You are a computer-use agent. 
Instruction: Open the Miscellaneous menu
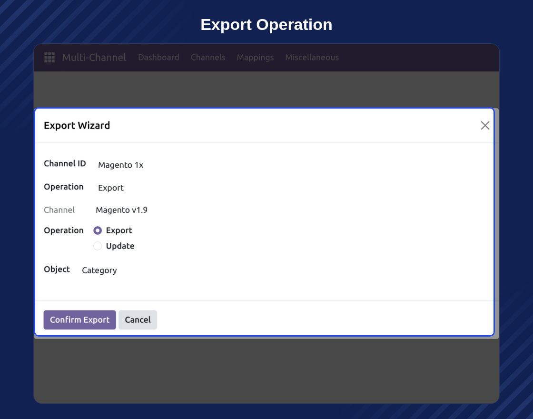click(312, 58)
